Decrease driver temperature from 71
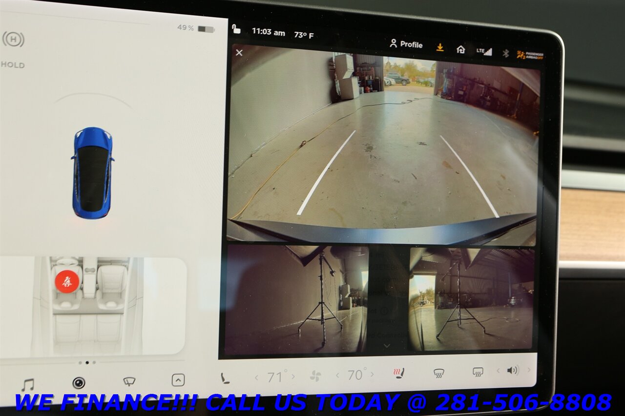The width and height of the screenshot is (625, 416). click(x=256, y=377)
